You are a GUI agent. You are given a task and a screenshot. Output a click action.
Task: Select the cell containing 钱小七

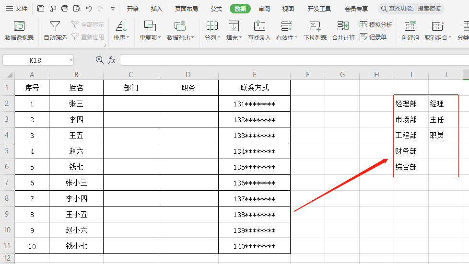[76, 246]
